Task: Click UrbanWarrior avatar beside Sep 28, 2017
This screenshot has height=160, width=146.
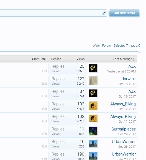Action: [x=93, y=144]
